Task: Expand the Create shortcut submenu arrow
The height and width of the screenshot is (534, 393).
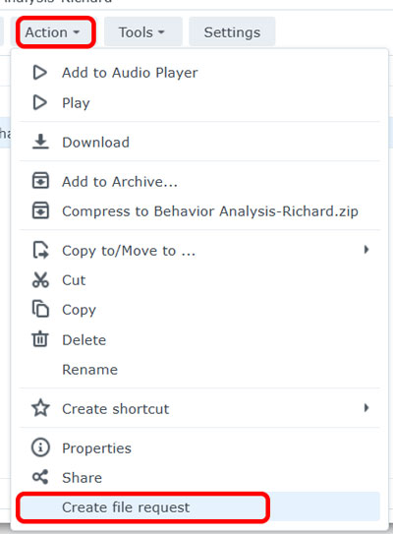Action: (x=366, y=408)
